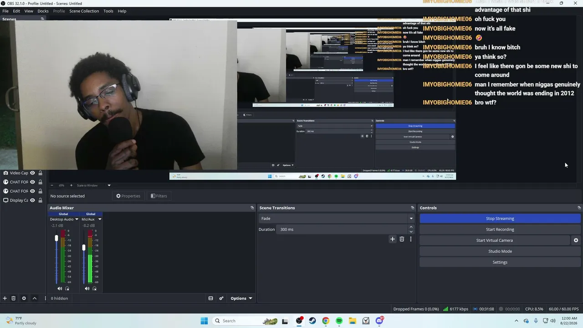
Task: Open File Explorer from the taskbar
Action: pyautogui.click(x=353, y=321)
